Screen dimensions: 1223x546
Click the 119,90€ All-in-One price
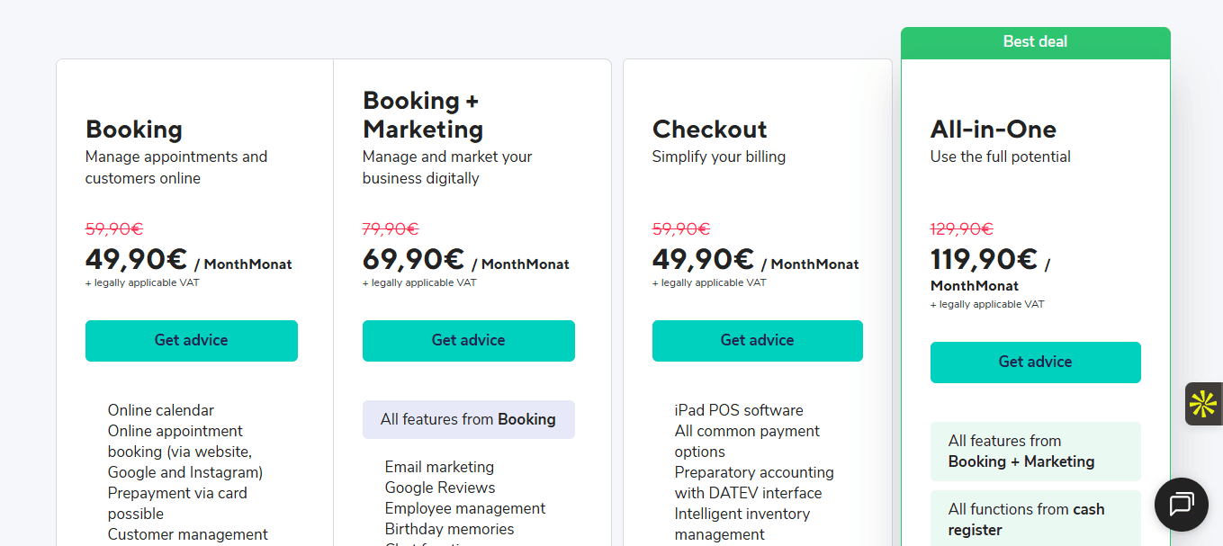coord(984,260)
